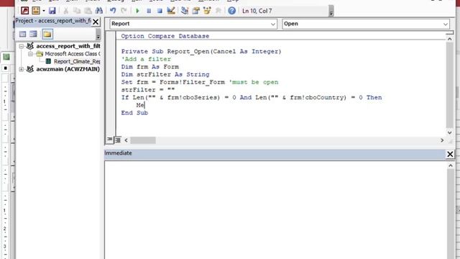
Task: Click the 'Private Sub Report_Open' declaration line
Action: (201, 51)
